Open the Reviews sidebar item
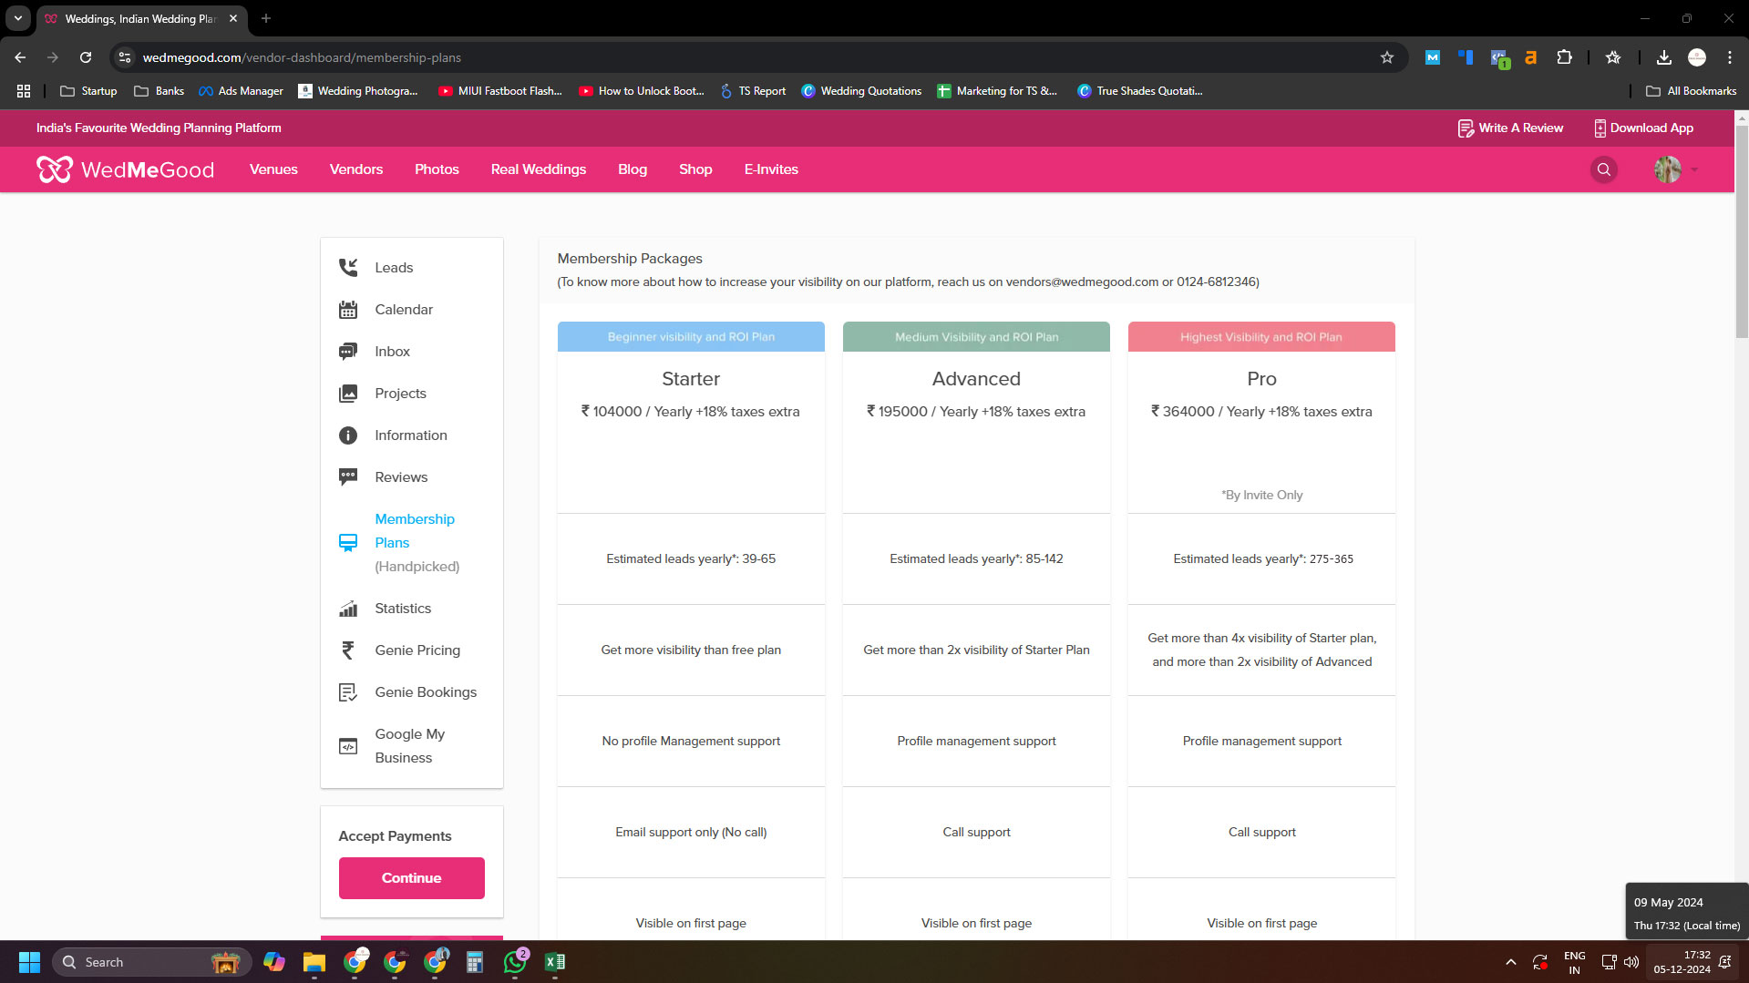Viewport: 1749px width, 983px height. (x=400, y=477)
